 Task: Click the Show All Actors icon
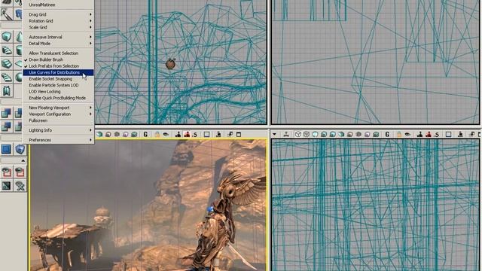pos(20,186)
